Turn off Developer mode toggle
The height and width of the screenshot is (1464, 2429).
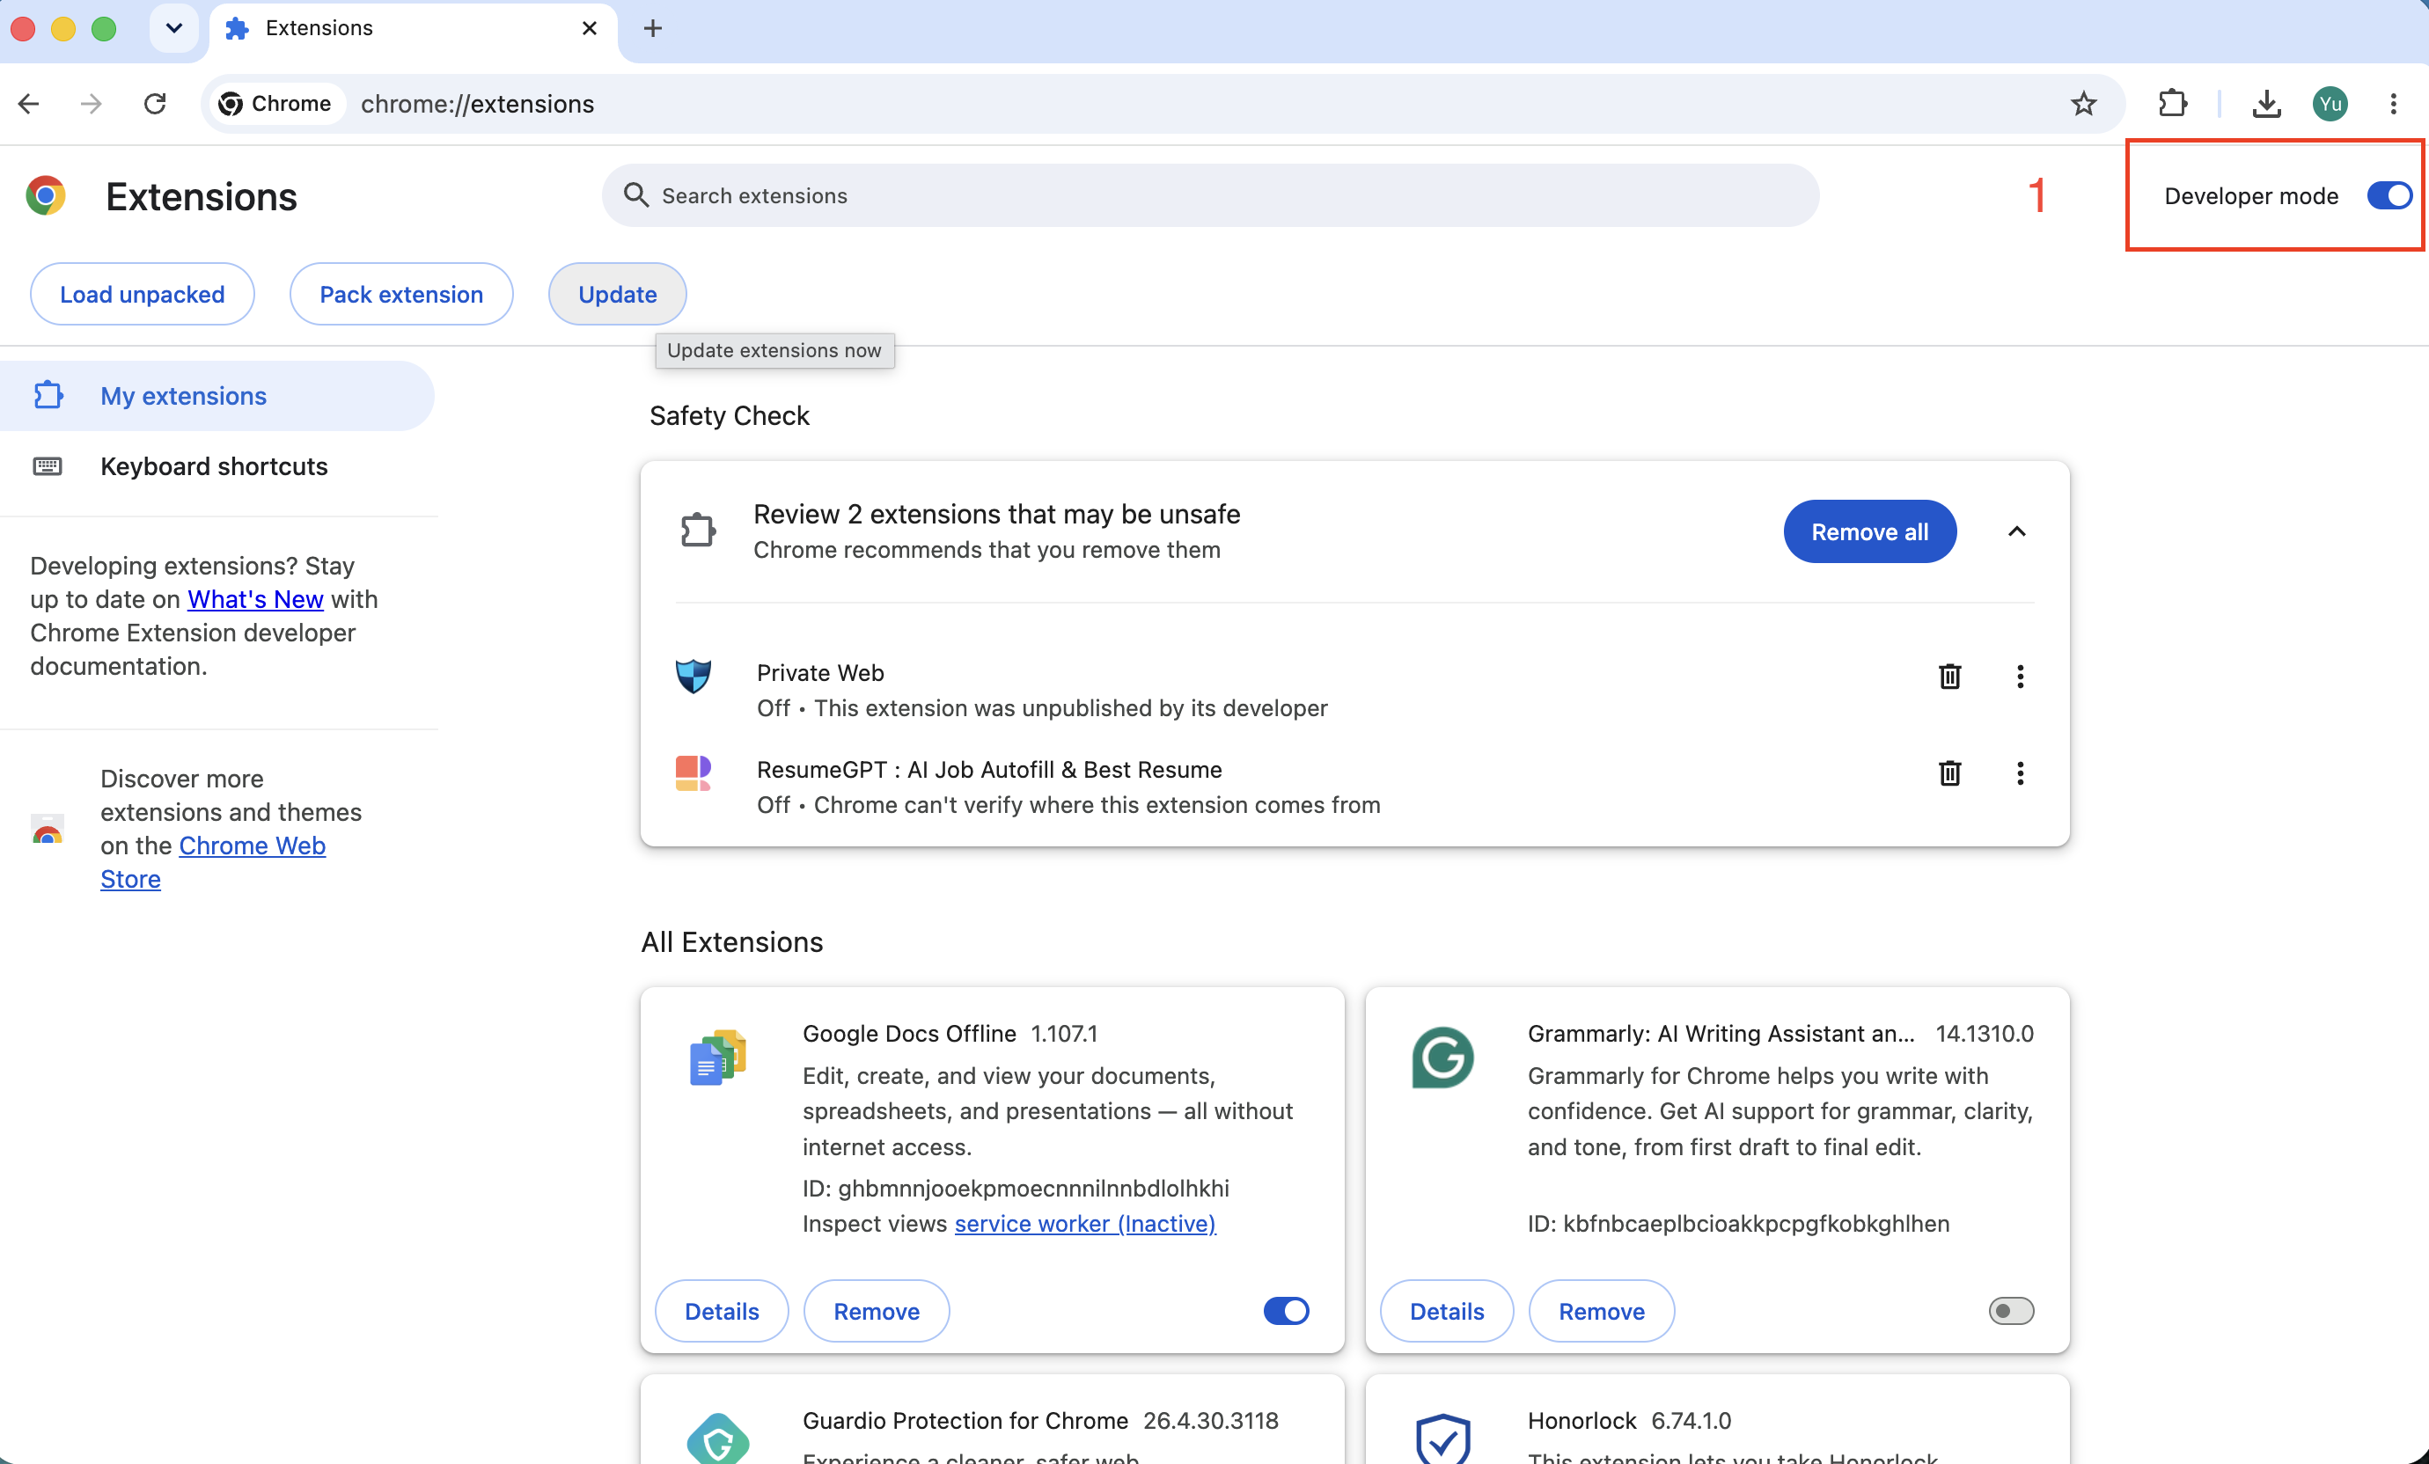pyautogui.click(x=2389, y=196)
